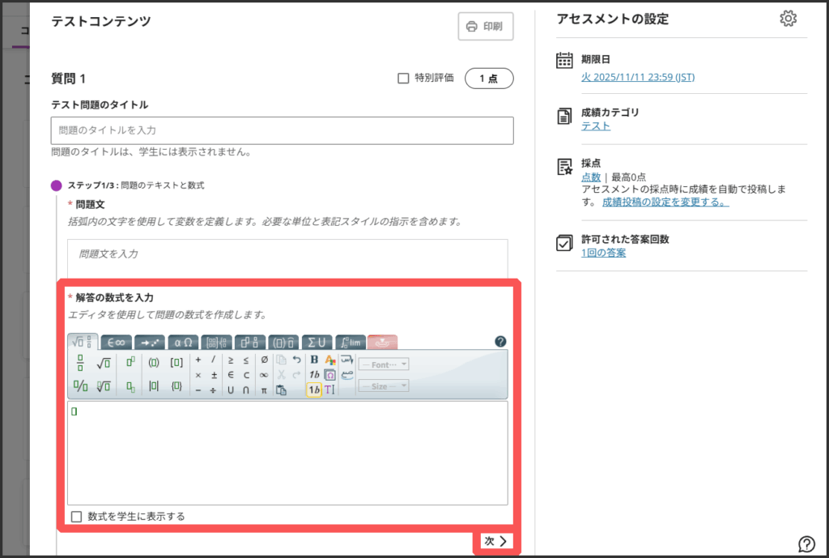
Task: Apply bold formatting in math editor
Action: [x=314, y=360]
